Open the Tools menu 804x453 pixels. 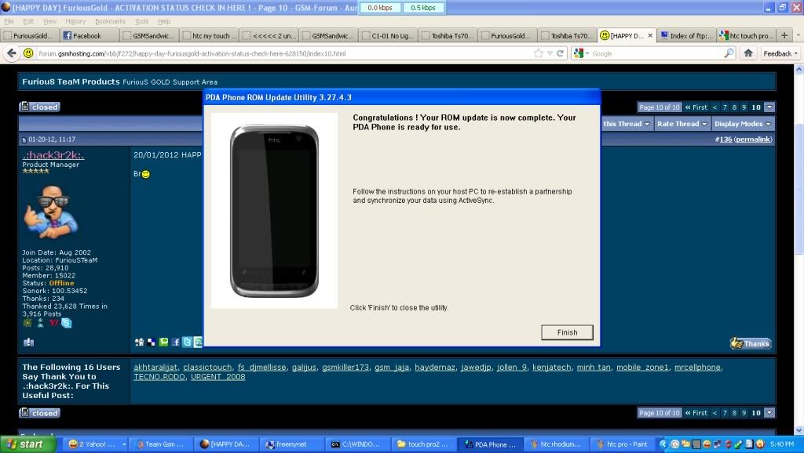click(141, 21)
